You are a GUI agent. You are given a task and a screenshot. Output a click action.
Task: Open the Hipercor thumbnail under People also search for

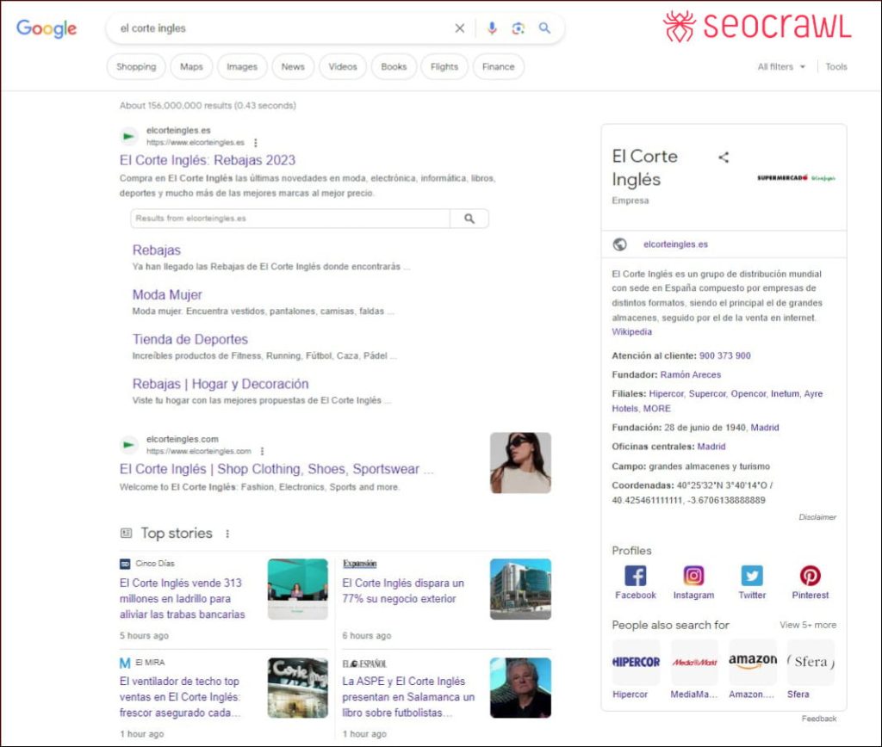[636, 662]
